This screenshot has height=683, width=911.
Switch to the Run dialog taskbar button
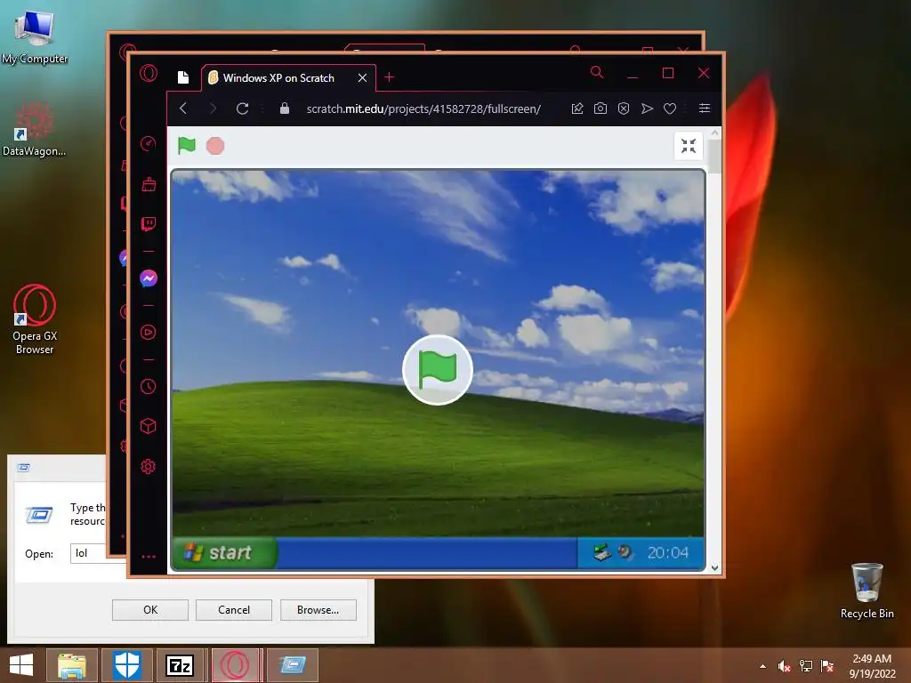coord(292,665)
